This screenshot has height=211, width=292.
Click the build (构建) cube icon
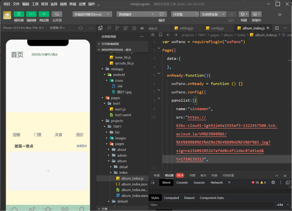pos(243,14)
